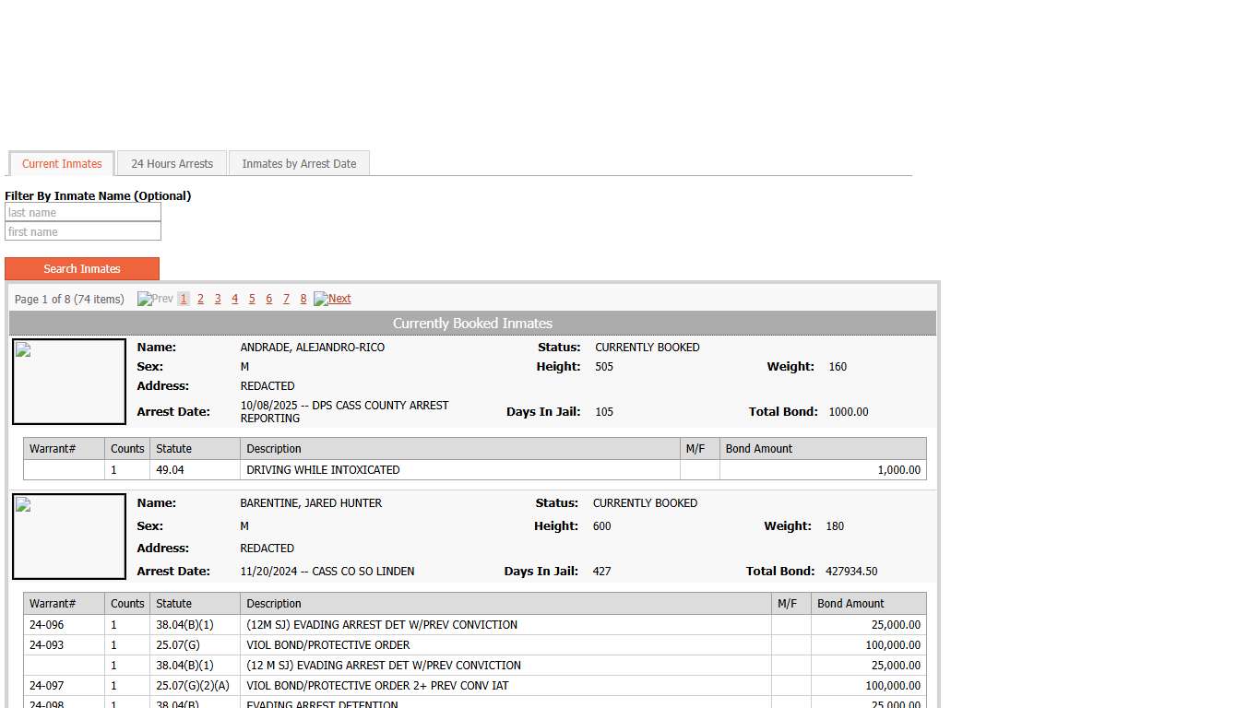Click the last name filter field
Screen dimensions: 1260x708
(x=83, y=213)
